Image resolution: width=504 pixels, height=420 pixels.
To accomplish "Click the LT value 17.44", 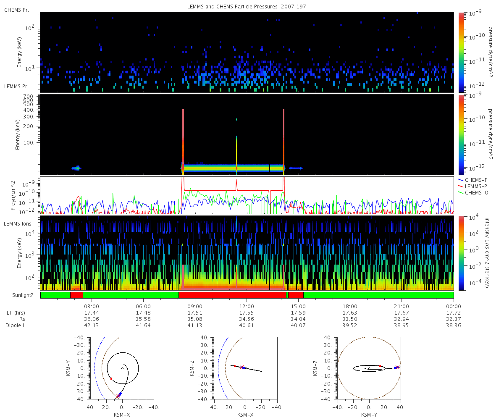I will (92, 313).
